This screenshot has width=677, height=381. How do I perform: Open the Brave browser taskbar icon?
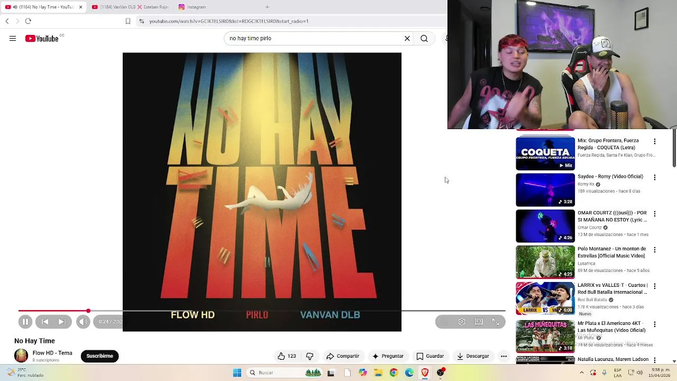425,373
